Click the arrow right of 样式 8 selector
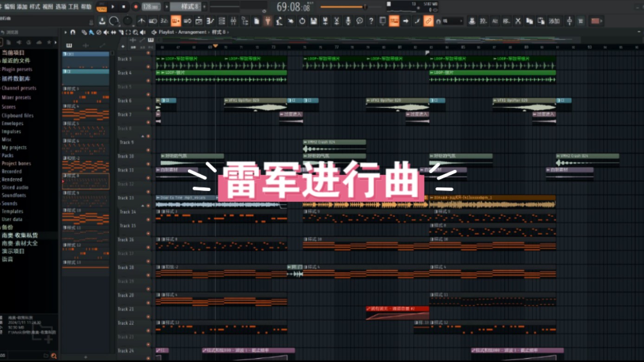 click(x=204, y=7)
